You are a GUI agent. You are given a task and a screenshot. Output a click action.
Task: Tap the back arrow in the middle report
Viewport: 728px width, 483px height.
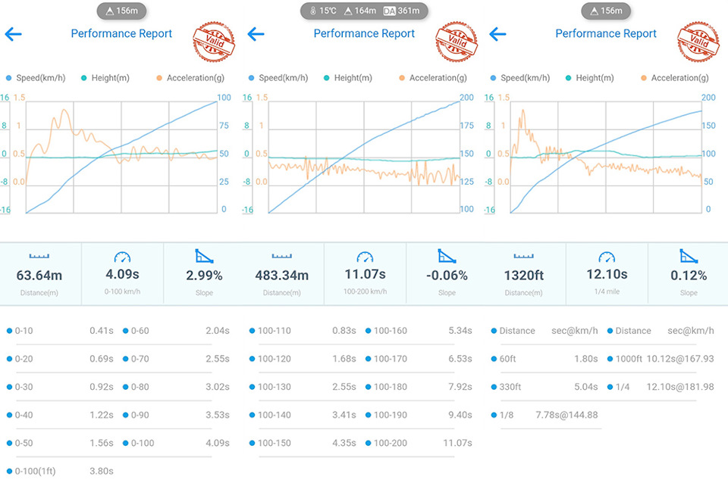tap(256, 34)
